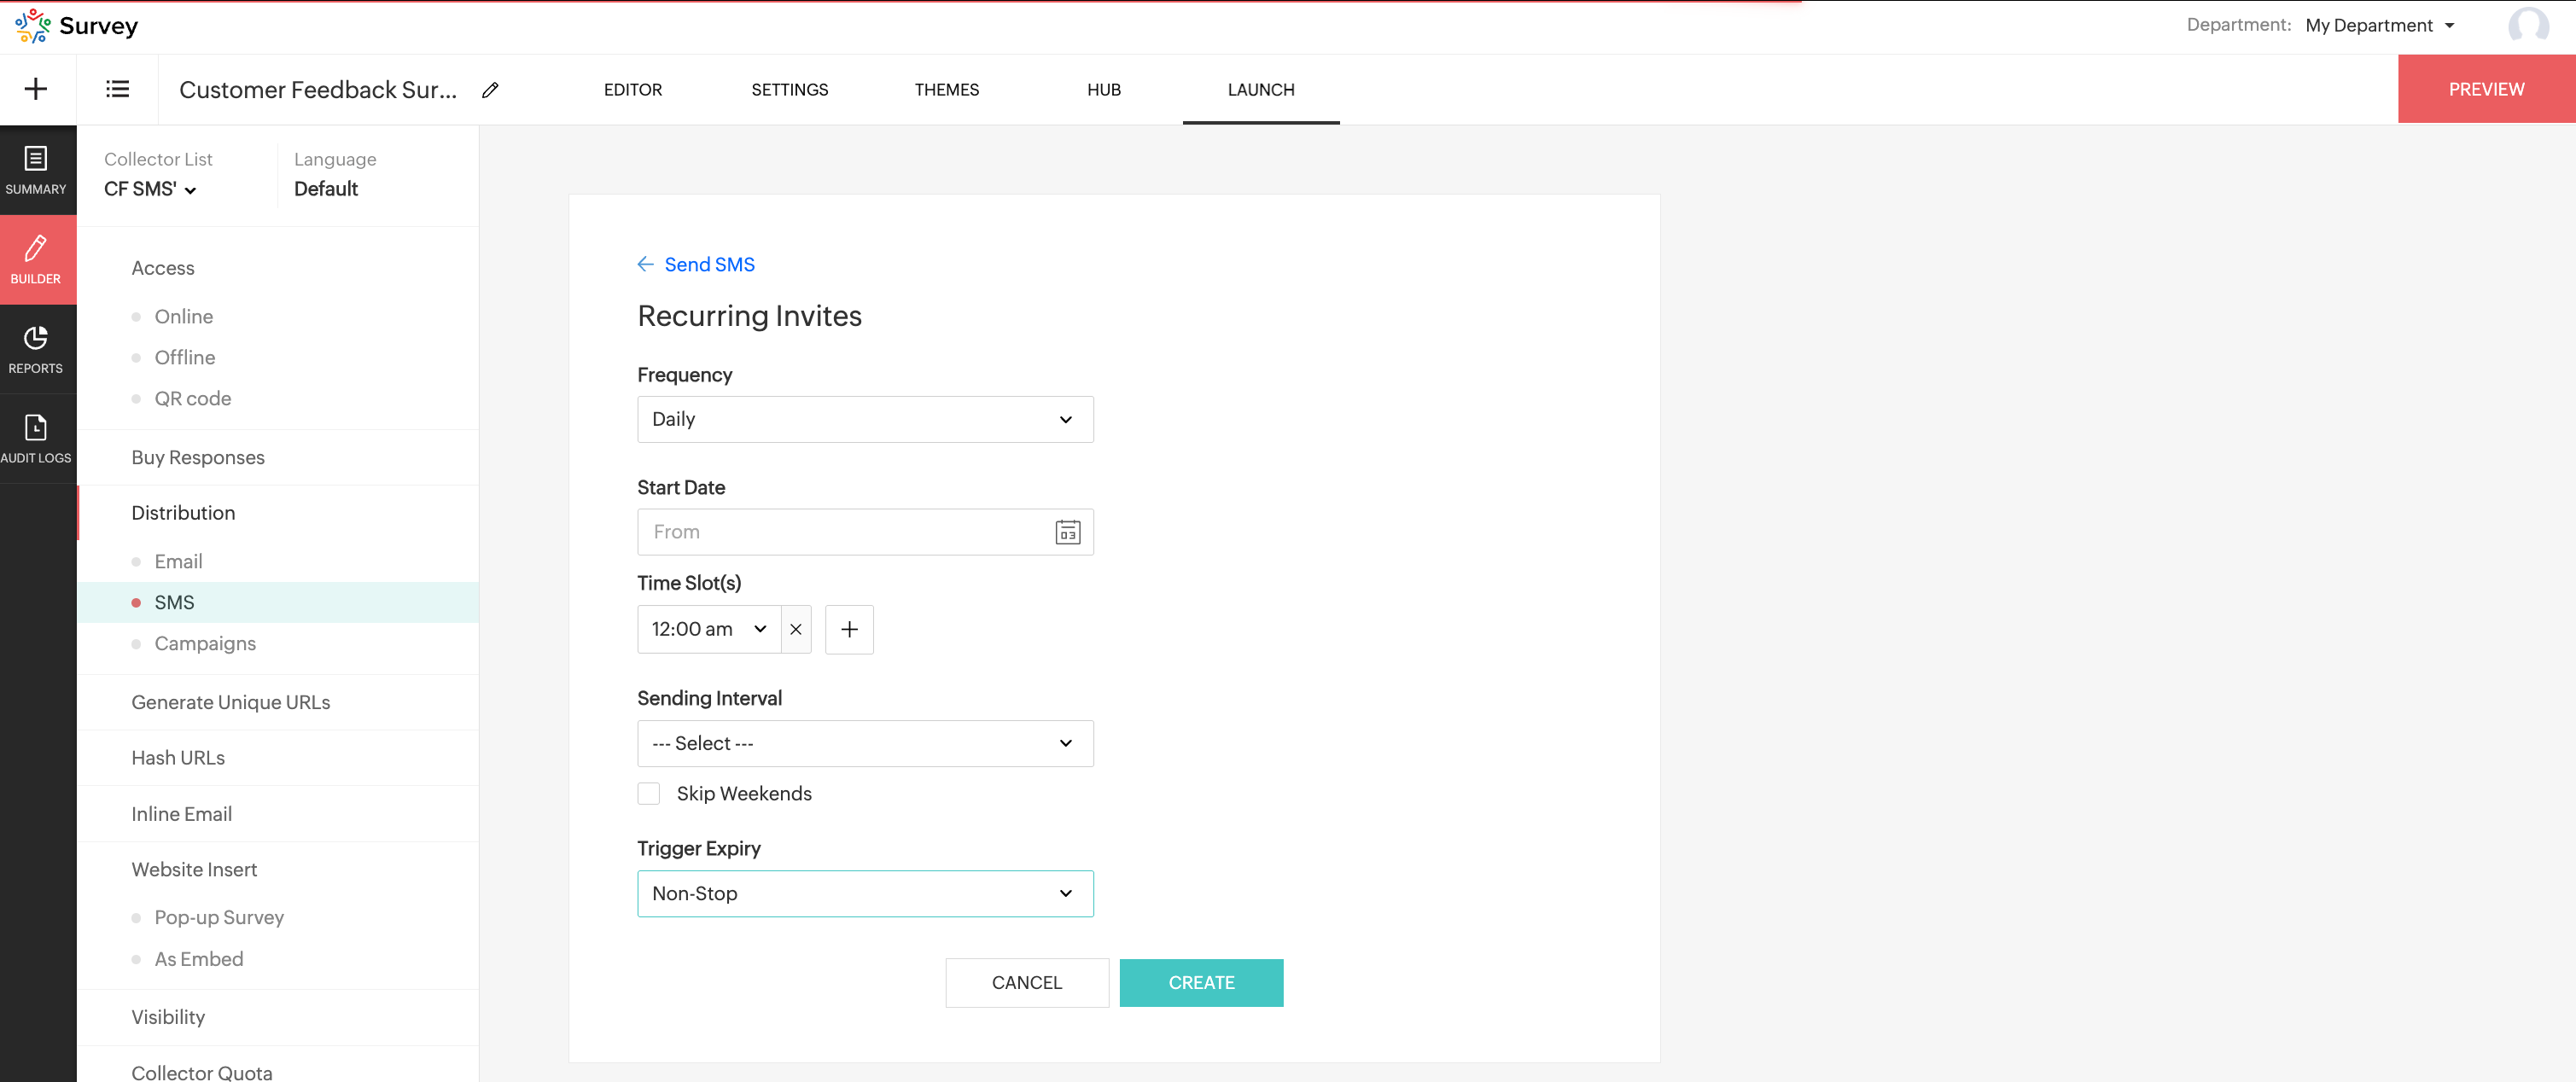Click the Start Date From field
This screenshot has width=2576, height=1082.
click(x=845, y=532)
